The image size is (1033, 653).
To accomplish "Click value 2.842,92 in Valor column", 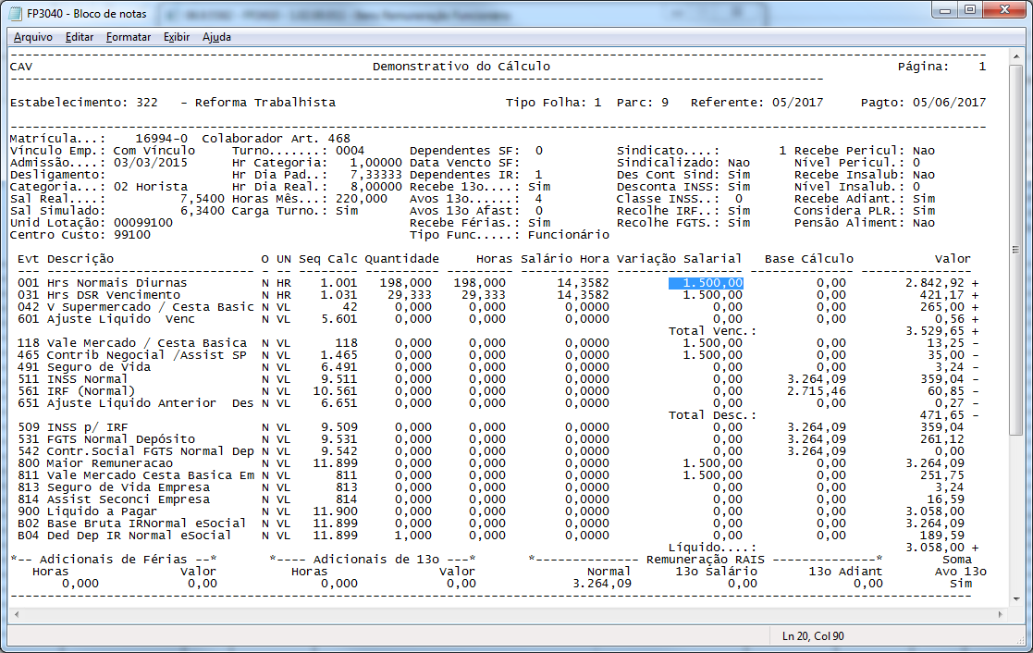I will (934, 283).
